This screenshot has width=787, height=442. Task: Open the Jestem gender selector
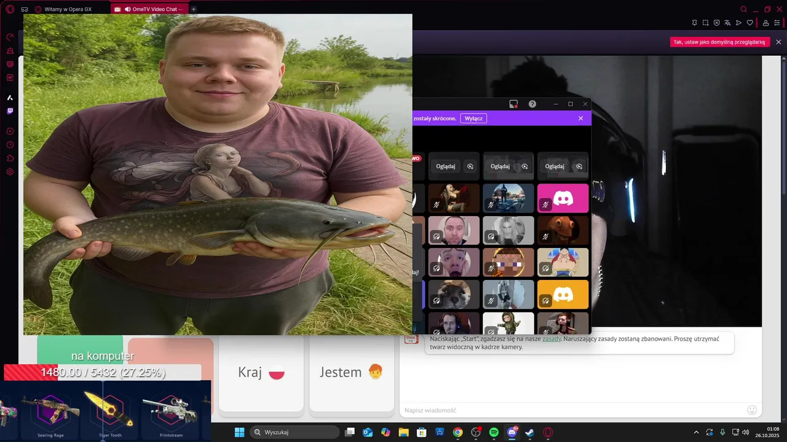(x=352, y=373)
